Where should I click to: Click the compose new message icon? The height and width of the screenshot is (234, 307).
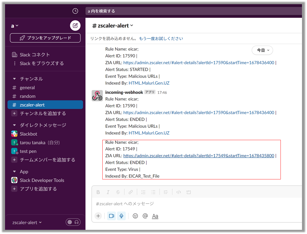tap(75, 25)
